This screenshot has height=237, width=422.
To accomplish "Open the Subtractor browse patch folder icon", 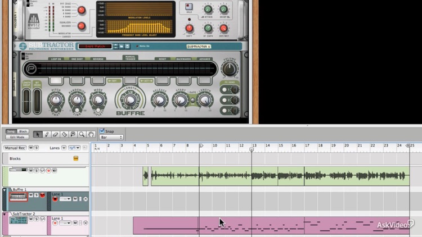I will tap(122, 47).
